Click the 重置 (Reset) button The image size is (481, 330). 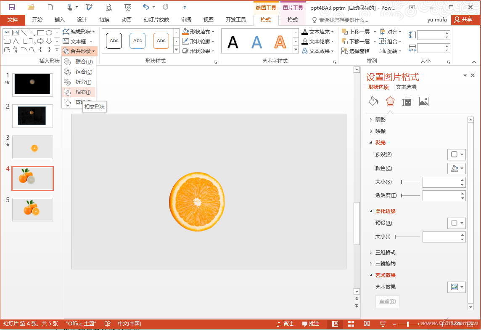(x=387, y=301)
